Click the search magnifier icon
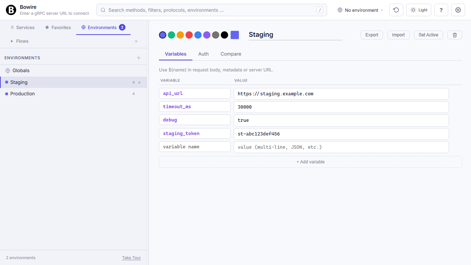 click(x=103, y=10)
